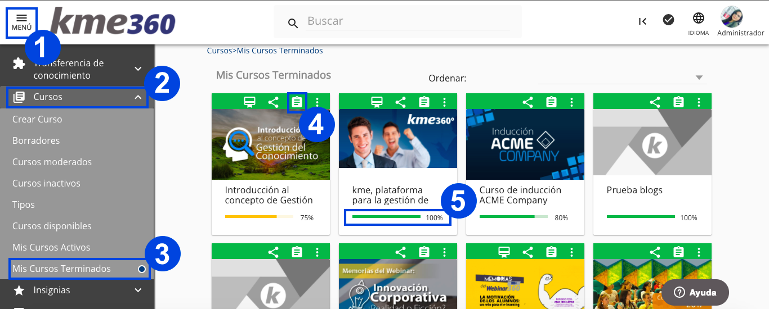Open more options on kme plataforma card
The height and width of the screenshot is (309, 769).
click(445, 102)
